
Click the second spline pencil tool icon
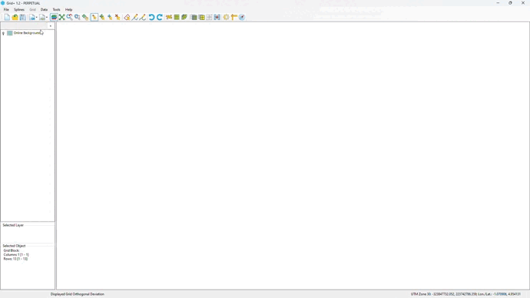[143, 17]
